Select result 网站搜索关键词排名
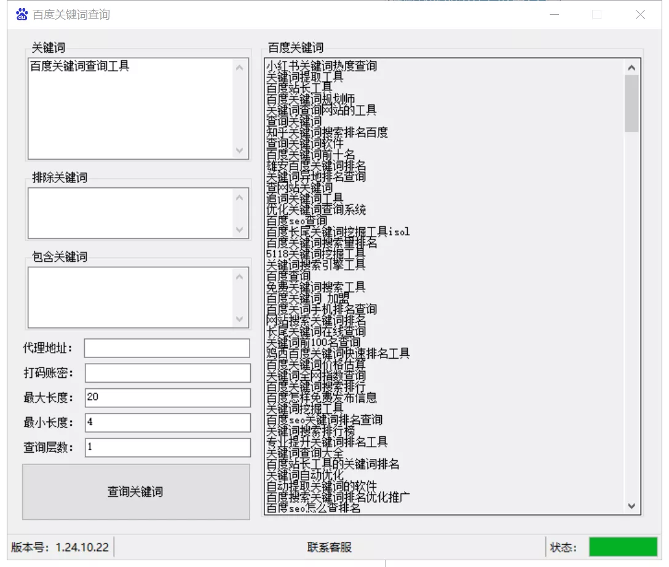This screenshot has height=567, width=669. pyautogui.click(x=316, y=320)
